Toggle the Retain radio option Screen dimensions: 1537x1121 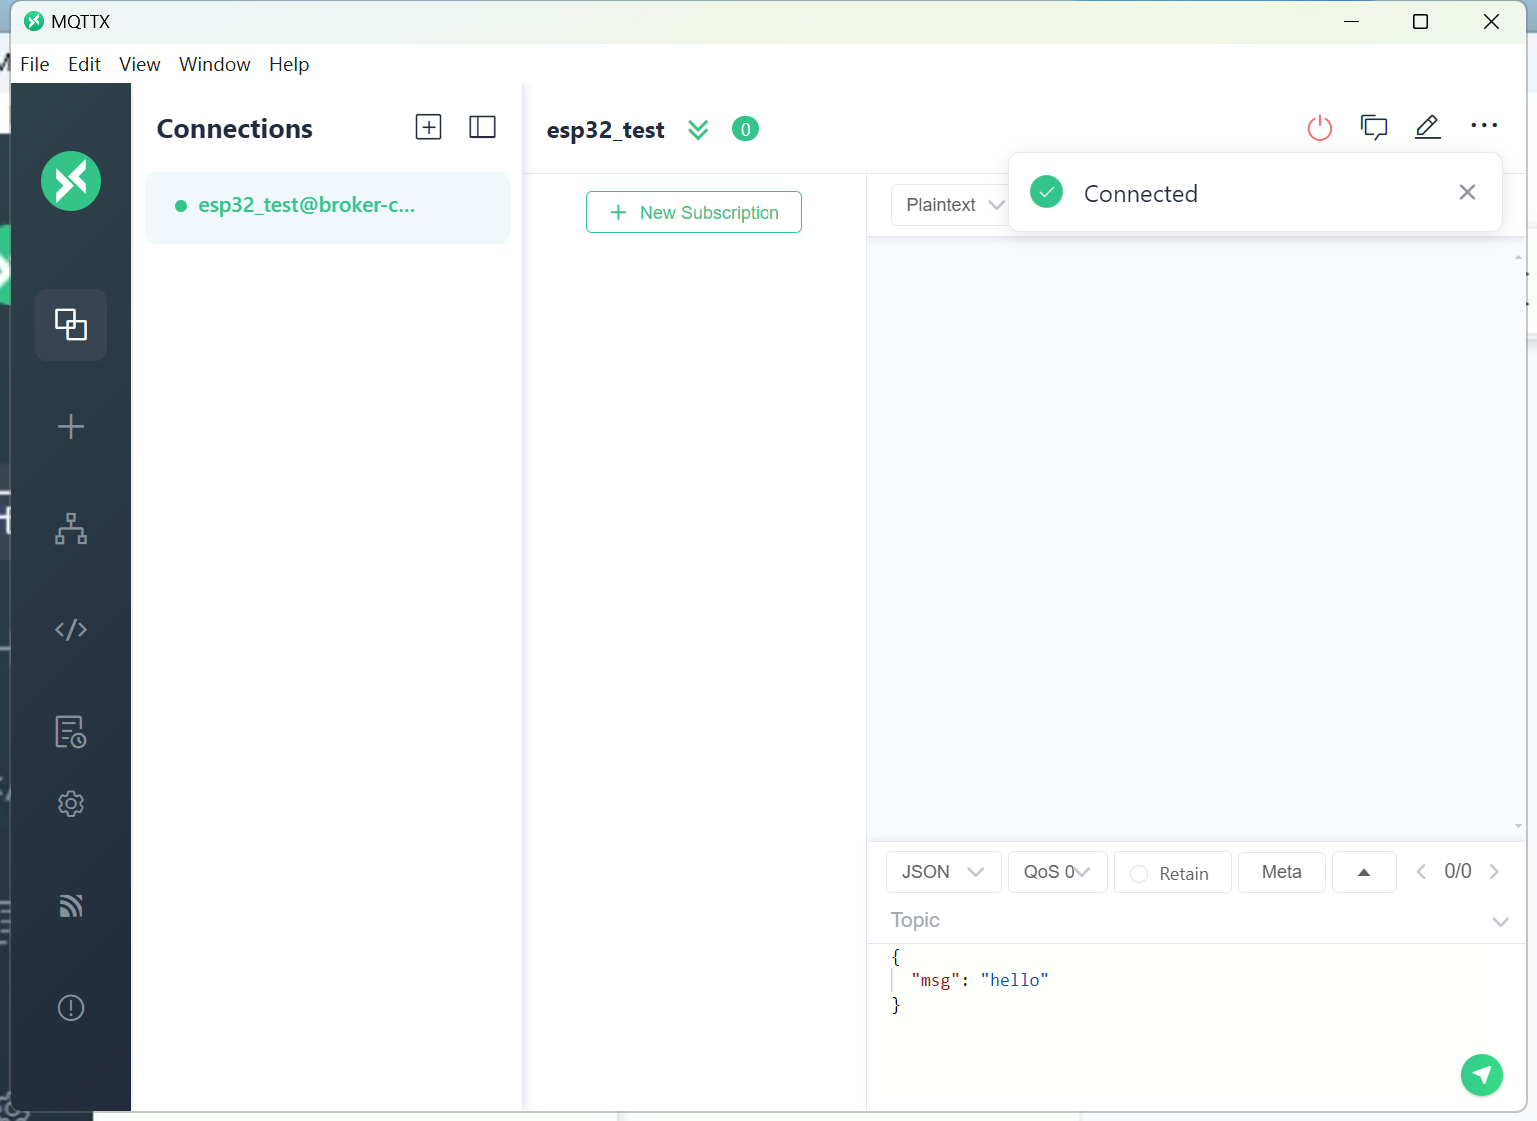click(x=1138, y=874)
